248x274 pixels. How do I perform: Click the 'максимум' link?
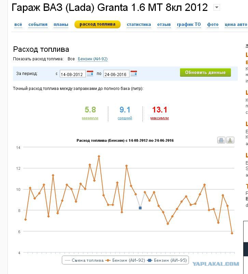tap(160, 118)
